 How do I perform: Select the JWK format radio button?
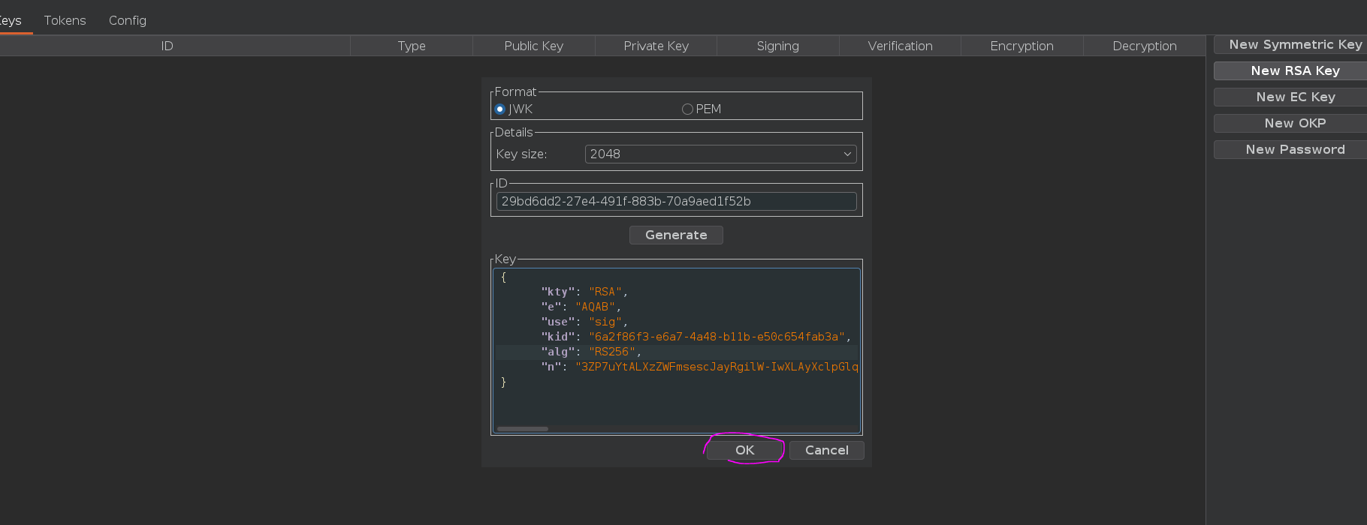tap(500, 109)
